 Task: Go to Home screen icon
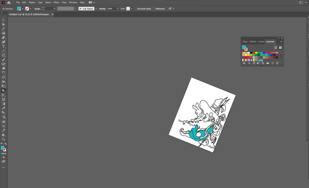[9, 2]
